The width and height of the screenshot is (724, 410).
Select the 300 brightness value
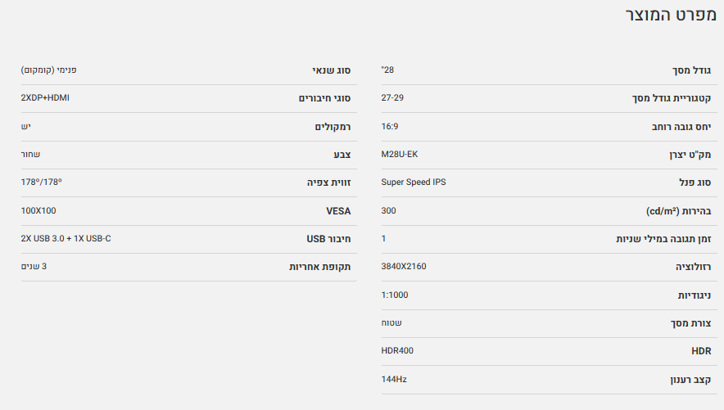tap(389, 210)
